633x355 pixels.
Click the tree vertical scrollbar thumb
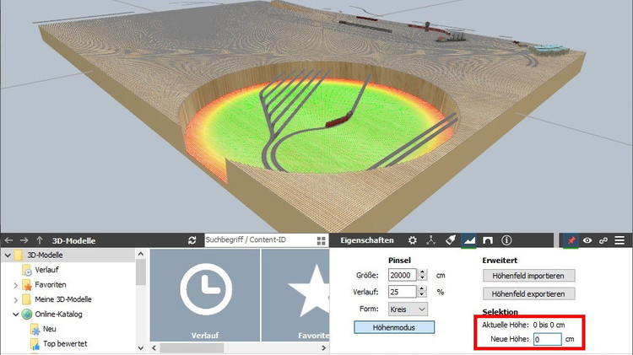pos(140,272)
